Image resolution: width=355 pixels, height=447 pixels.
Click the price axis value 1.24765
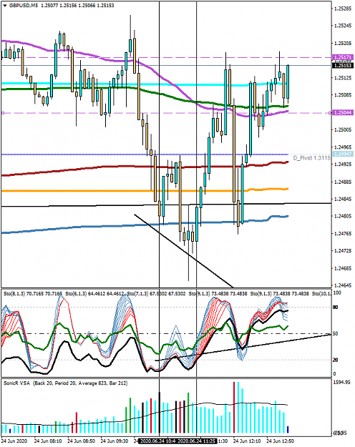tap(343, 233)
